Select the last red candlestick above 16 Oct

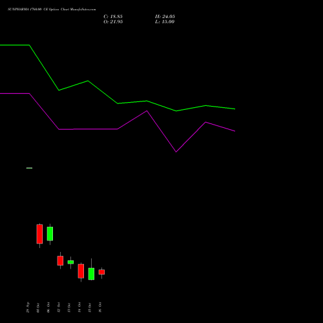(101, 272)
